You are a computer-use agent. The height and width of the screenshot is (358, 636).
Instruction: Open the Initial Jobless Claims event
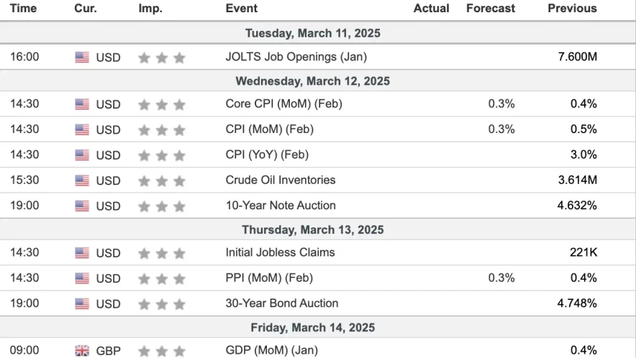[280, 252]
